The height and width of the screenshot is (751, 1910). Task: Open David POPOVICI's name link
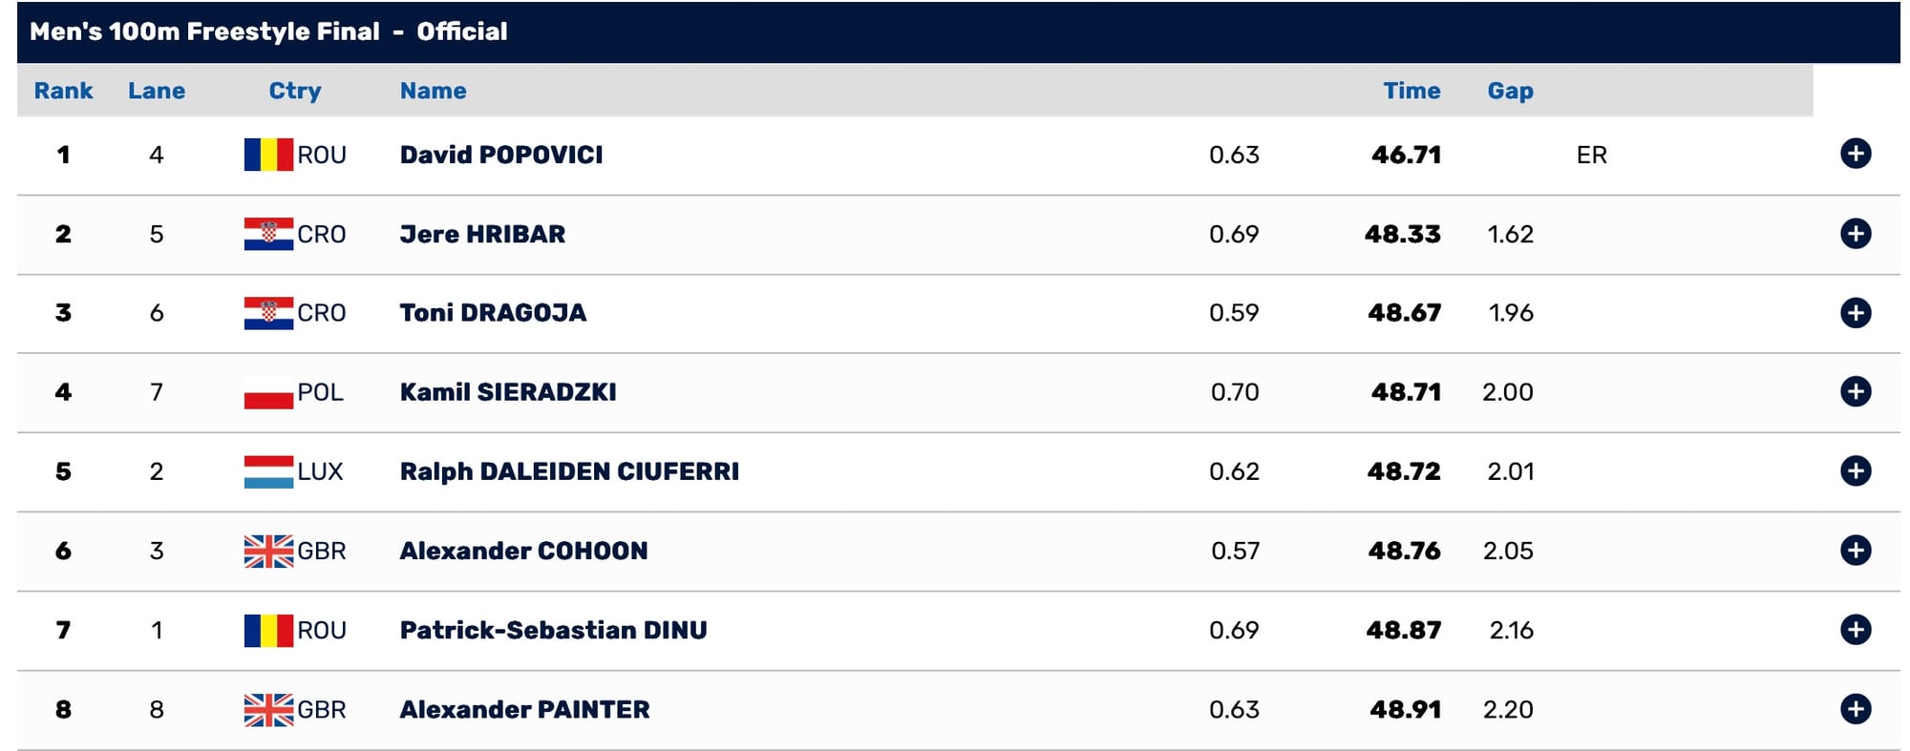point(501,155)
